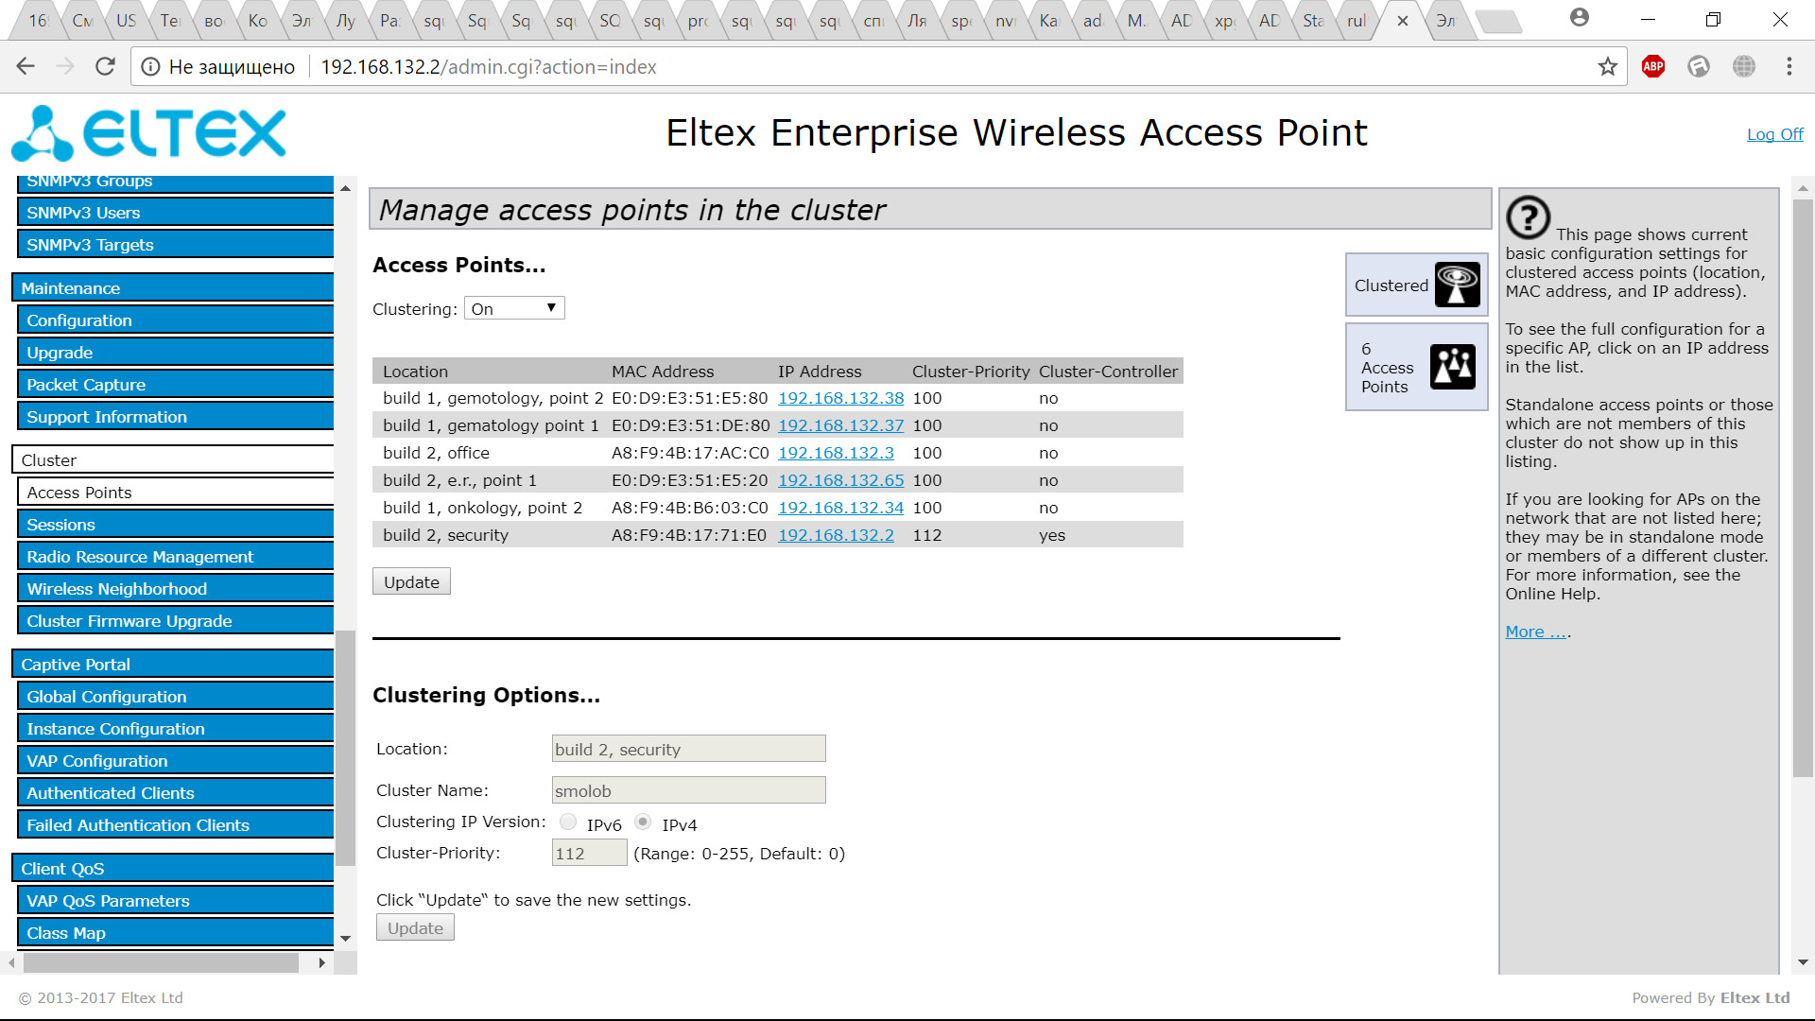Click the help question mark icon

click(x=1528, y=217)
